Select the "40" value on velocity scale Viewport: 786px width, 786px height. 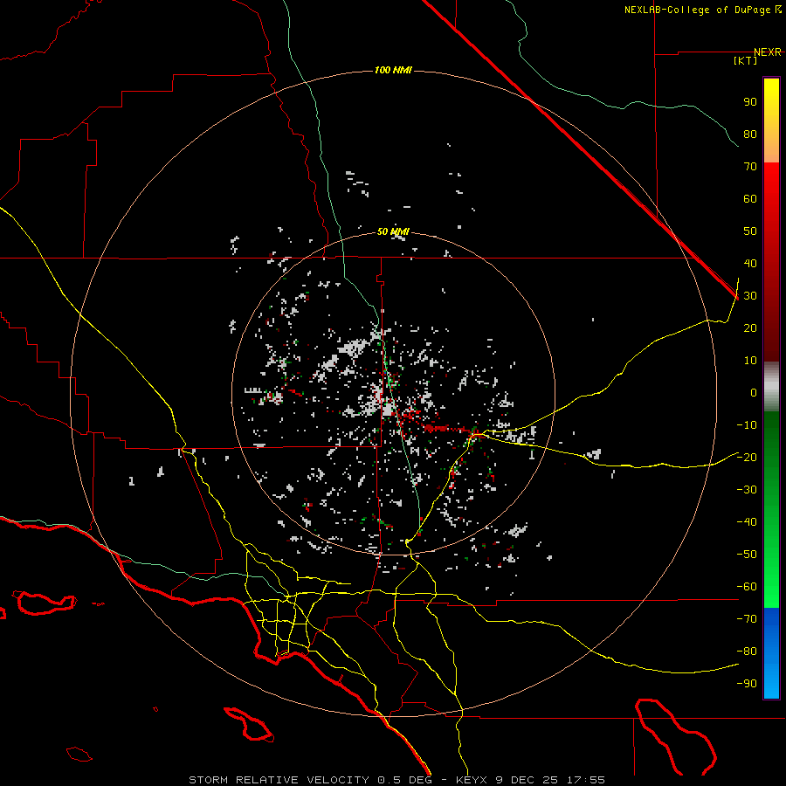750,264
